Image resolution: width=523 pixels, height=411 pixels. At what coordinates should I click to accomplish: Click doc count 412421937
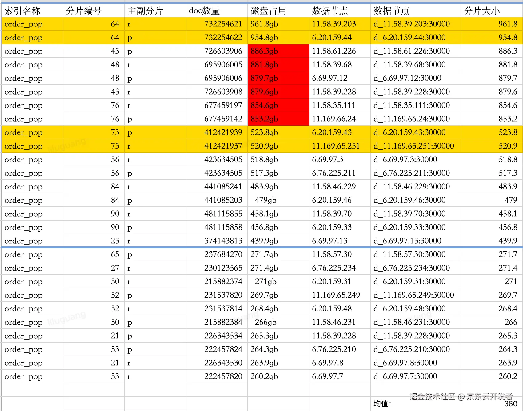(x=217, y=146)
